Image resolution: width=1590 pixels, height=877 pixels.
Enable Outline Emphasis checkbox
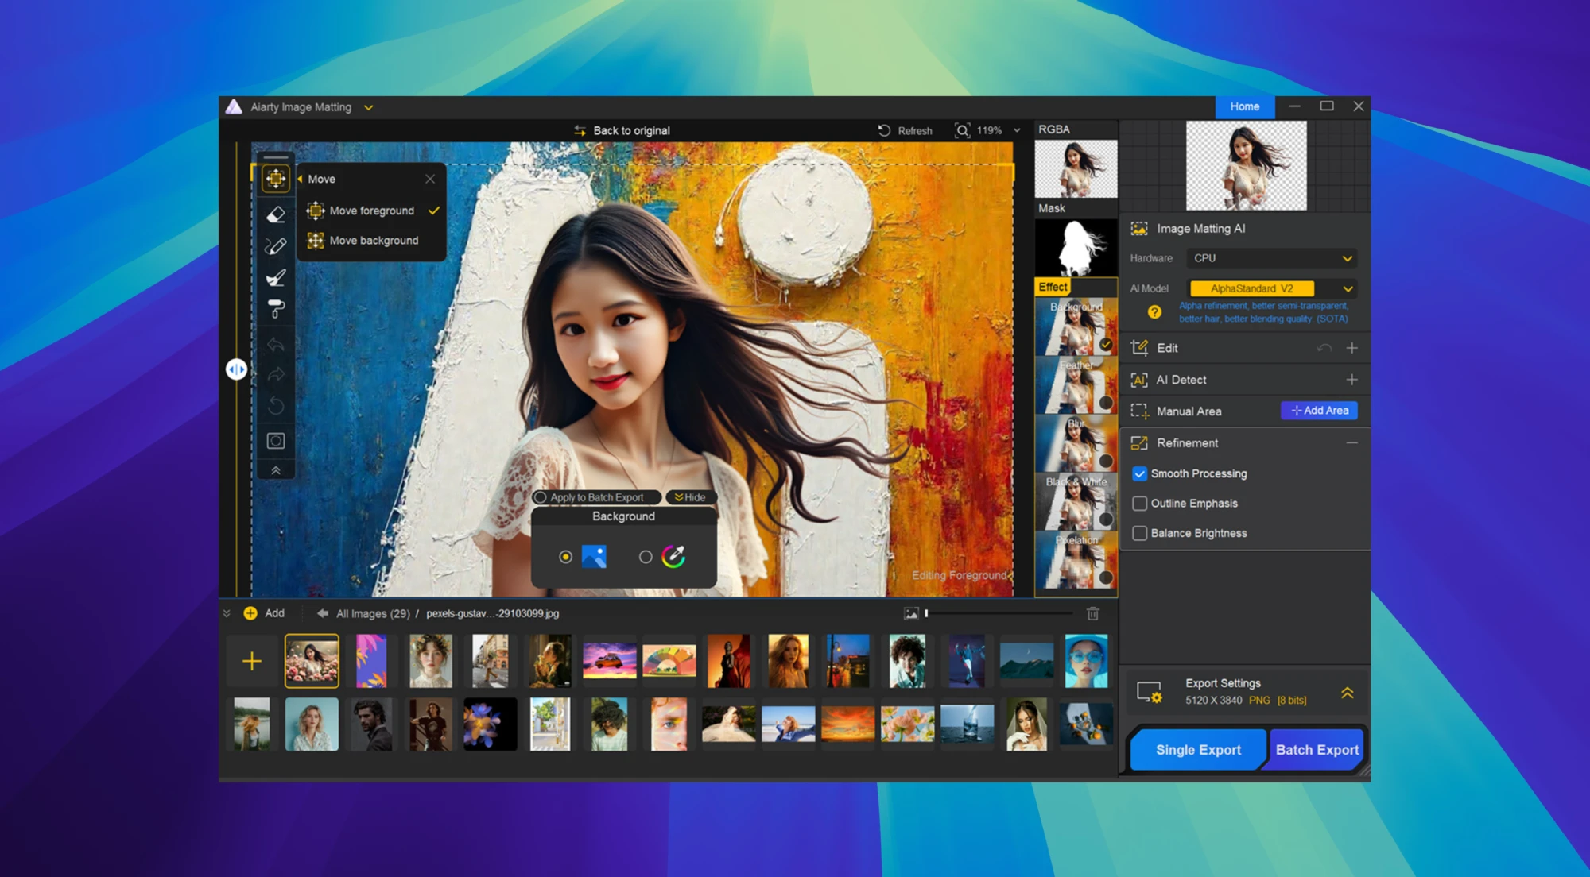coord(1139,504)
